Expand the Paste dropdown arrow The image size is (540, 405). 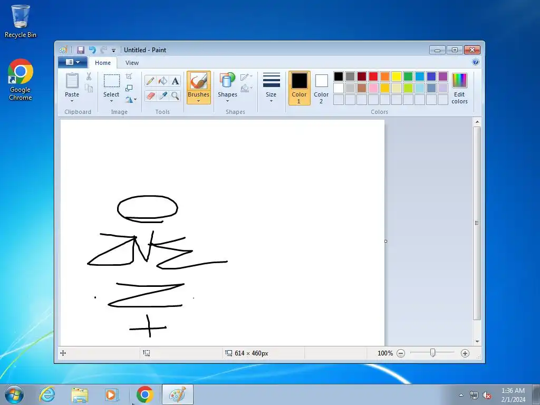coord(72,101)
